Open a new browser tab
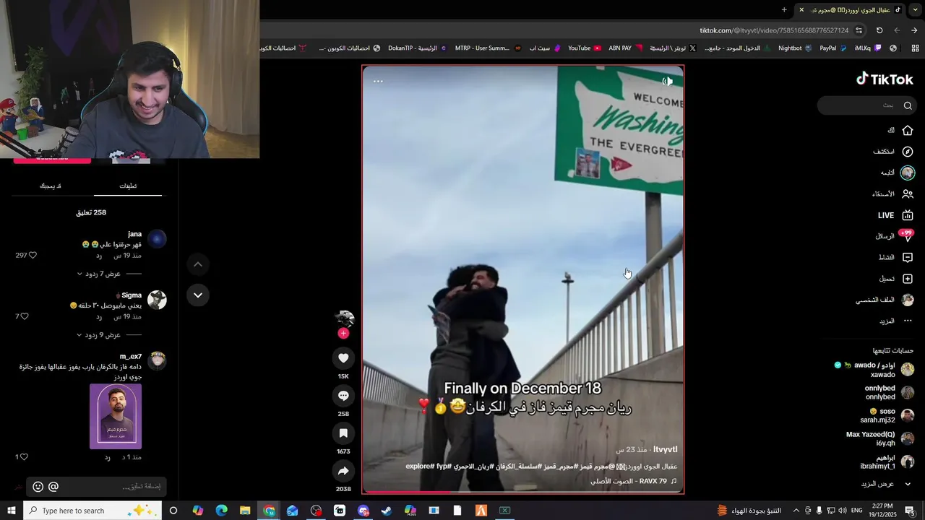 point(784,9)
